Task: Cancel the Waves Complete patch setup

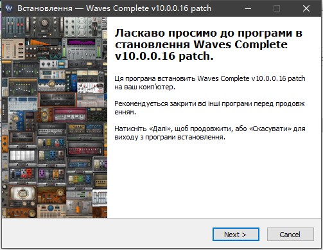Action: point(290,235)
